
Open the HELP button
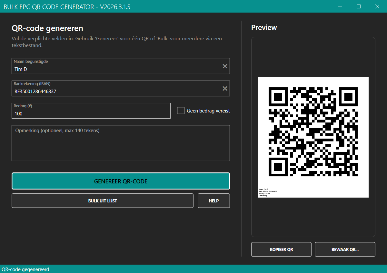(x=214, y=201)
